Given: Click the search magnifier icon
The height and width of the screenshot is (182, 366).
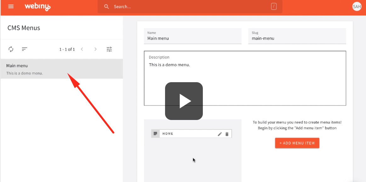Looking at the screenshot, I should [x=106, y=7].
